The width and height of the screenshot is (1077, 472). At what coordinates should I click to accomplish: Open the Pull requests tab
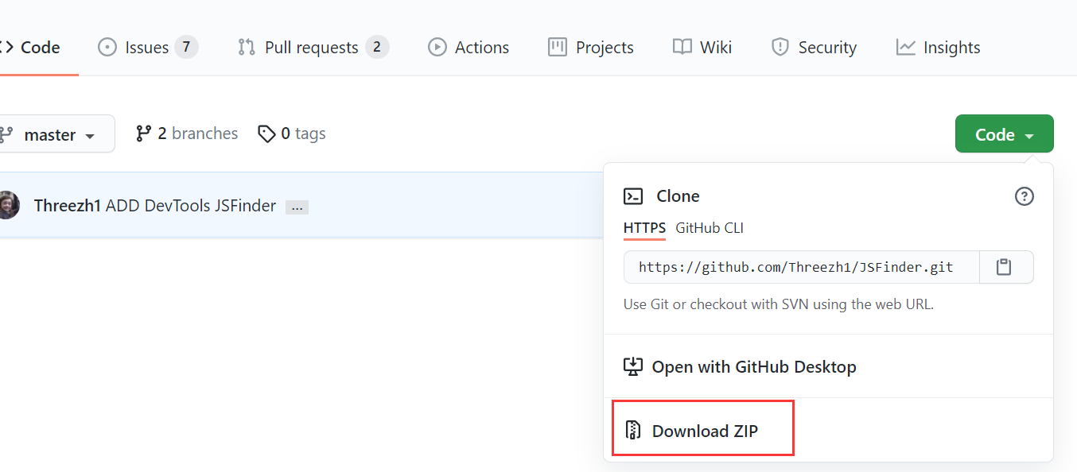[x=313, y=48]
